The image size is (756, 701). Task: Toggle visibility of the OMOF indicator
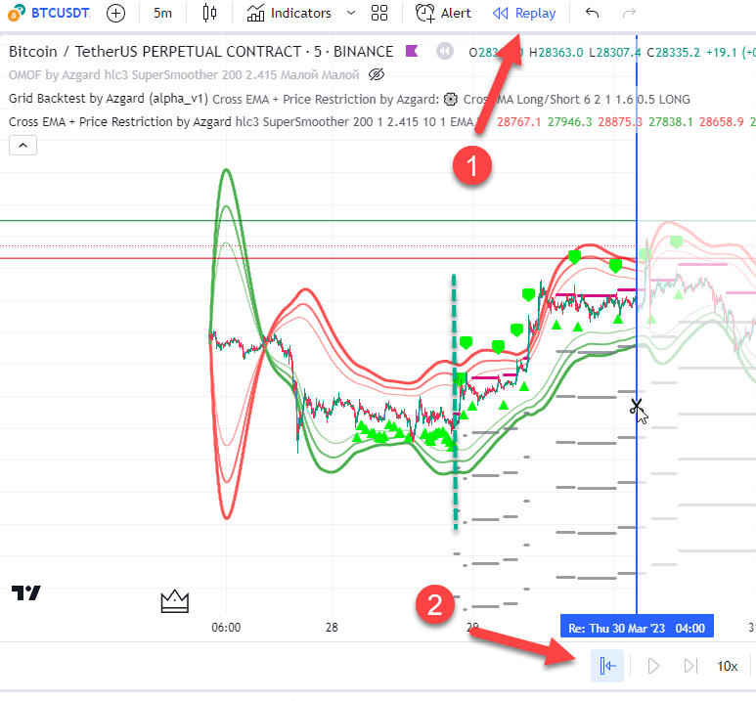point(377,74)
